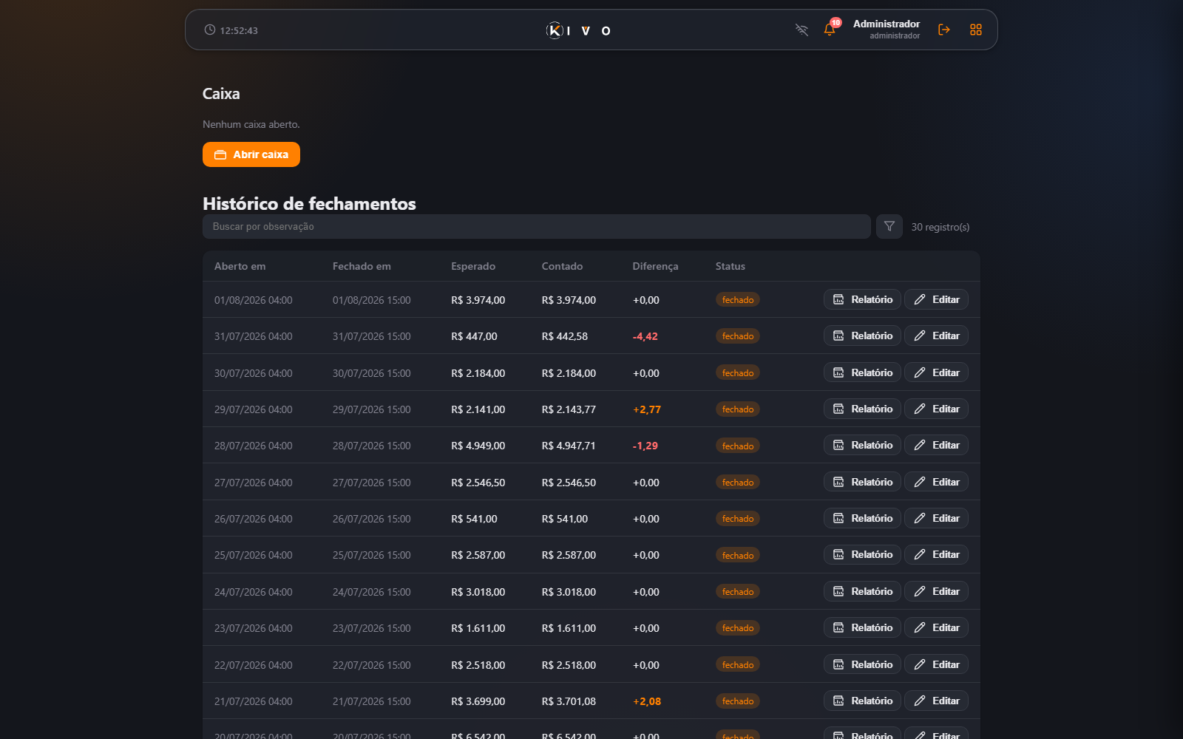Focus the Buscar por observação field
1183x739 pixels.
(x=536, y=226)
